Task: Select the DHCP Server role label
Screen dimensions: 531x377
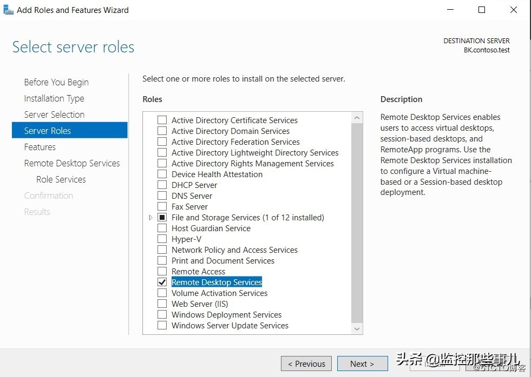Action: [194, 185]
